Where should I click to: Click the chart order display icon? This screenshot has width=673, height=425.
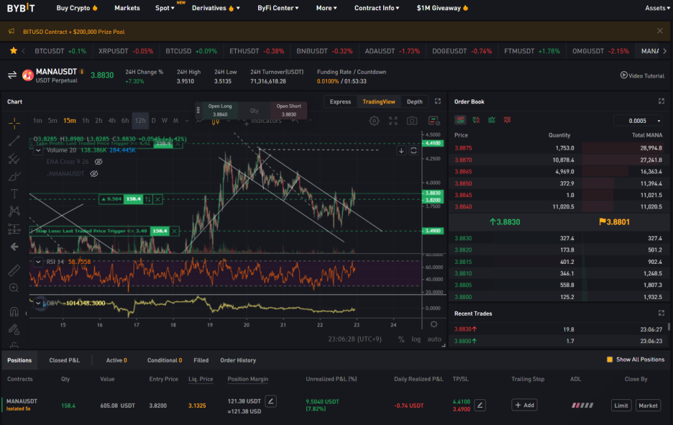(434, 121)
